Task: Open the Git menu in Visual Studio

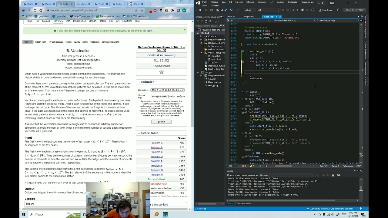Action: [230, 2]
